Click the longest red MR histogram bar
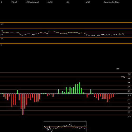Screen dimensions: 132x132 tap(23, 104)
